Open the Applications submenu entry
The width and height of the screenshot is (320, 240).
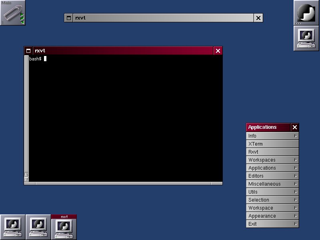pyautogui.click(x=272, y=168)
